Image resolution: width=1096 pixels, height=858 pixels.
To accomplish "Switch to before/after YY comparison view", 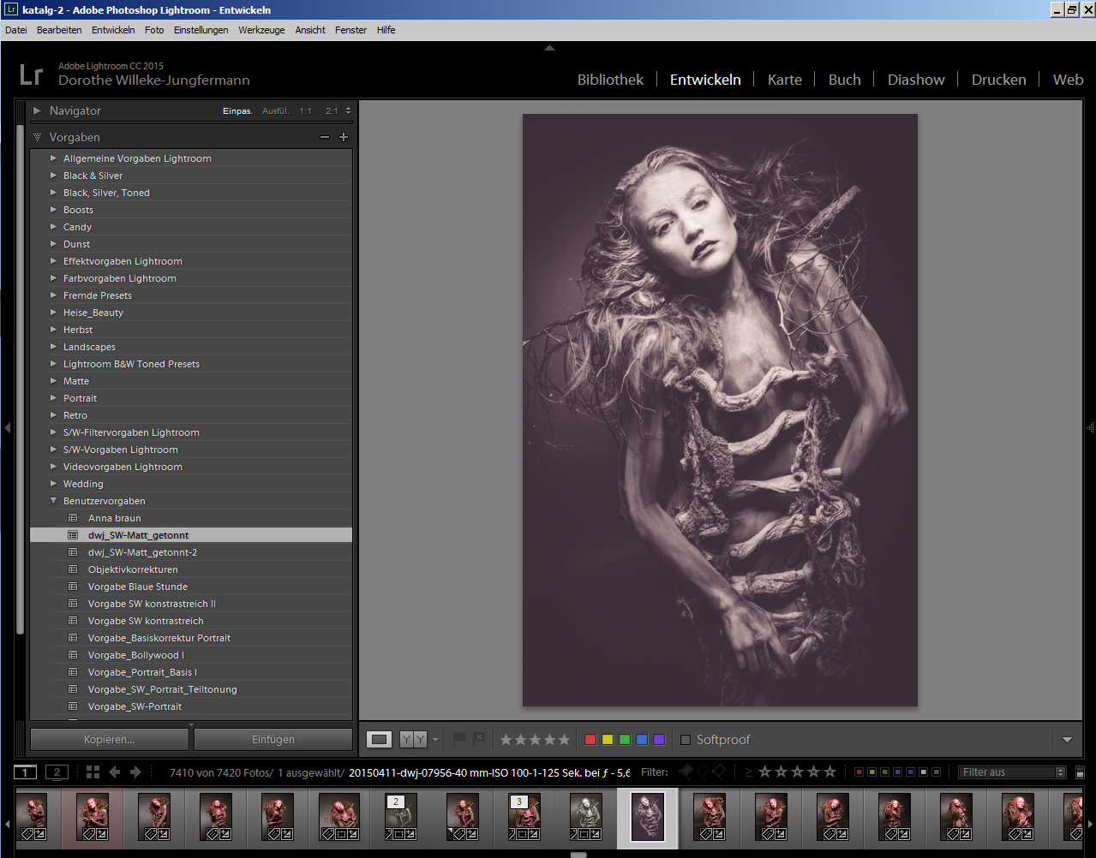I will tap(413, 739).
